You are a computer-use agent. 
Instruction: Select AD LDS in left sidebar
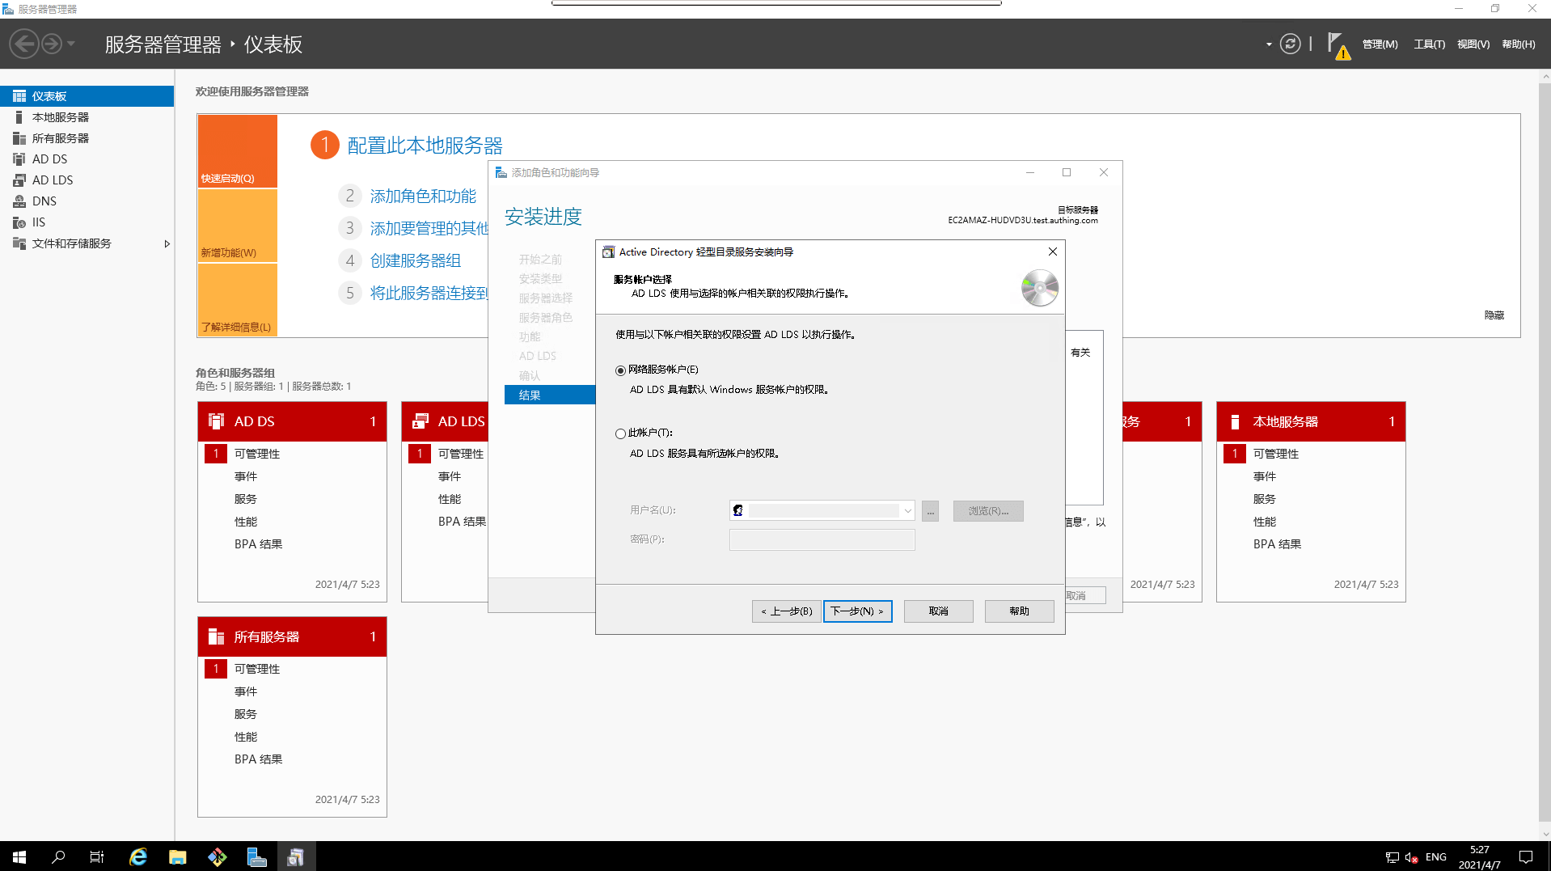click(53, 180)
